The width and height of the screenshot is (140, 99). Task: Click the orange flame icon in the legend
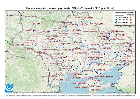131,22
